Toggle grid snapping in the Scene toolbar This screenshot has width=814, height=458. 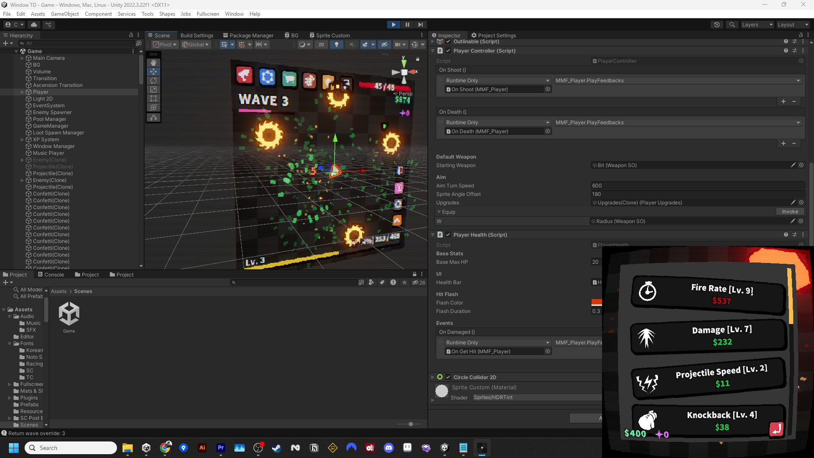[x=242, y=45]
